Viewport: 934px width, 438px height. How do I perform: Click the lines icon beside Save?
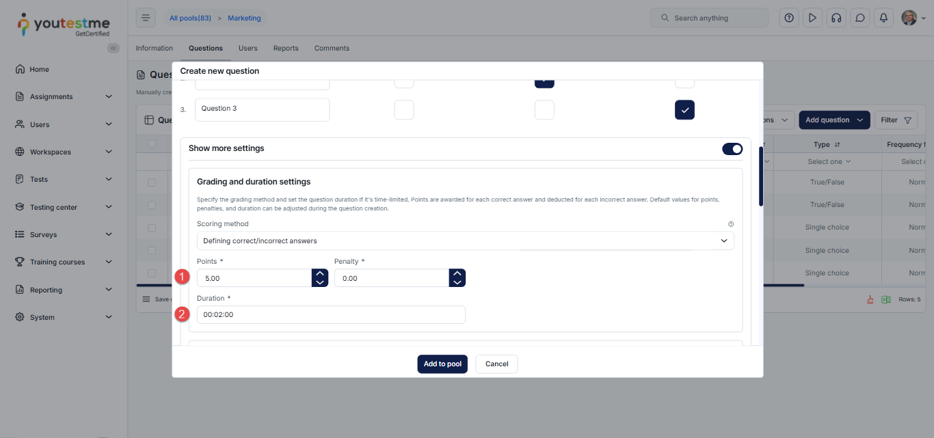[146, 299]
